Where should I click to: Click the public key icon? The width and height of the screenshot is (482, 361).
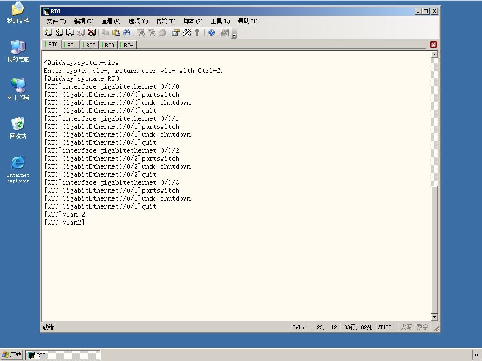click(197, 32)
